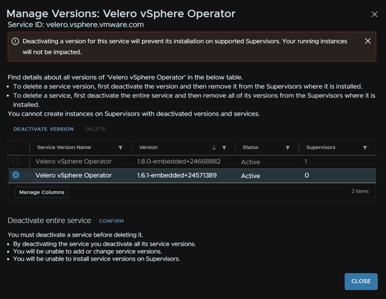
Task: Click version cell 1.6.1-embedded+24571389
Action: (x=177, y=175)
